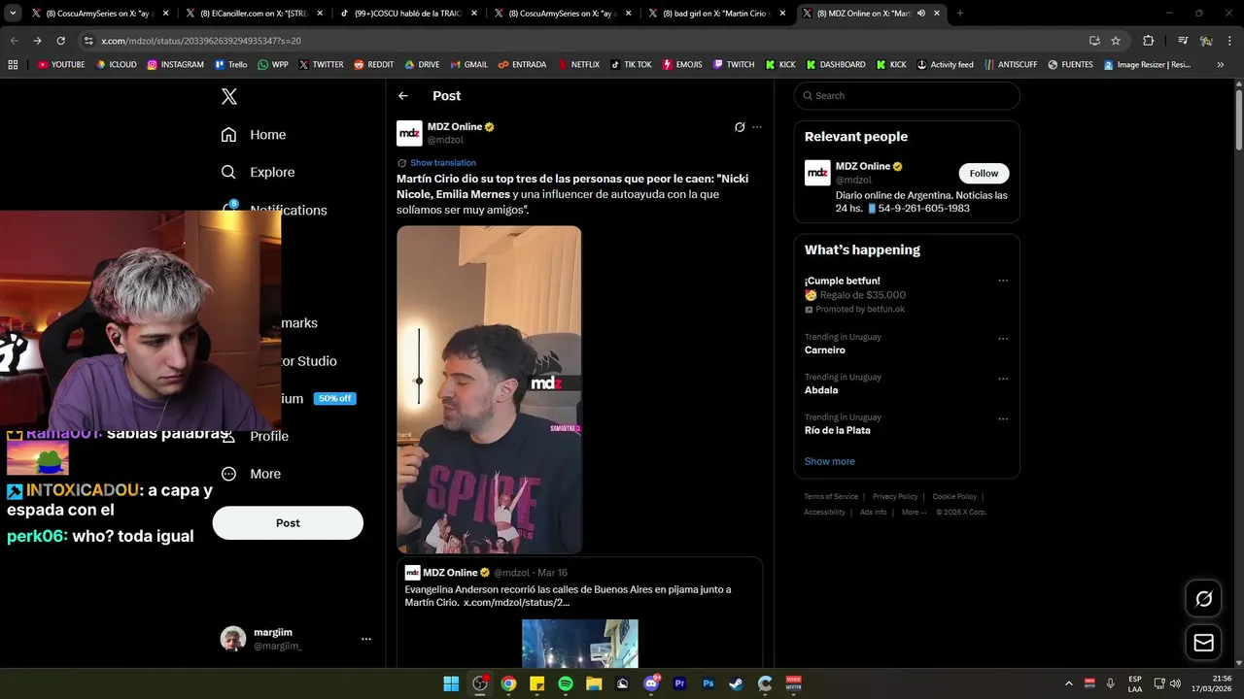Open Chrome profile avatar
The image size is (1244, 699).
(x=1206, y=41)
